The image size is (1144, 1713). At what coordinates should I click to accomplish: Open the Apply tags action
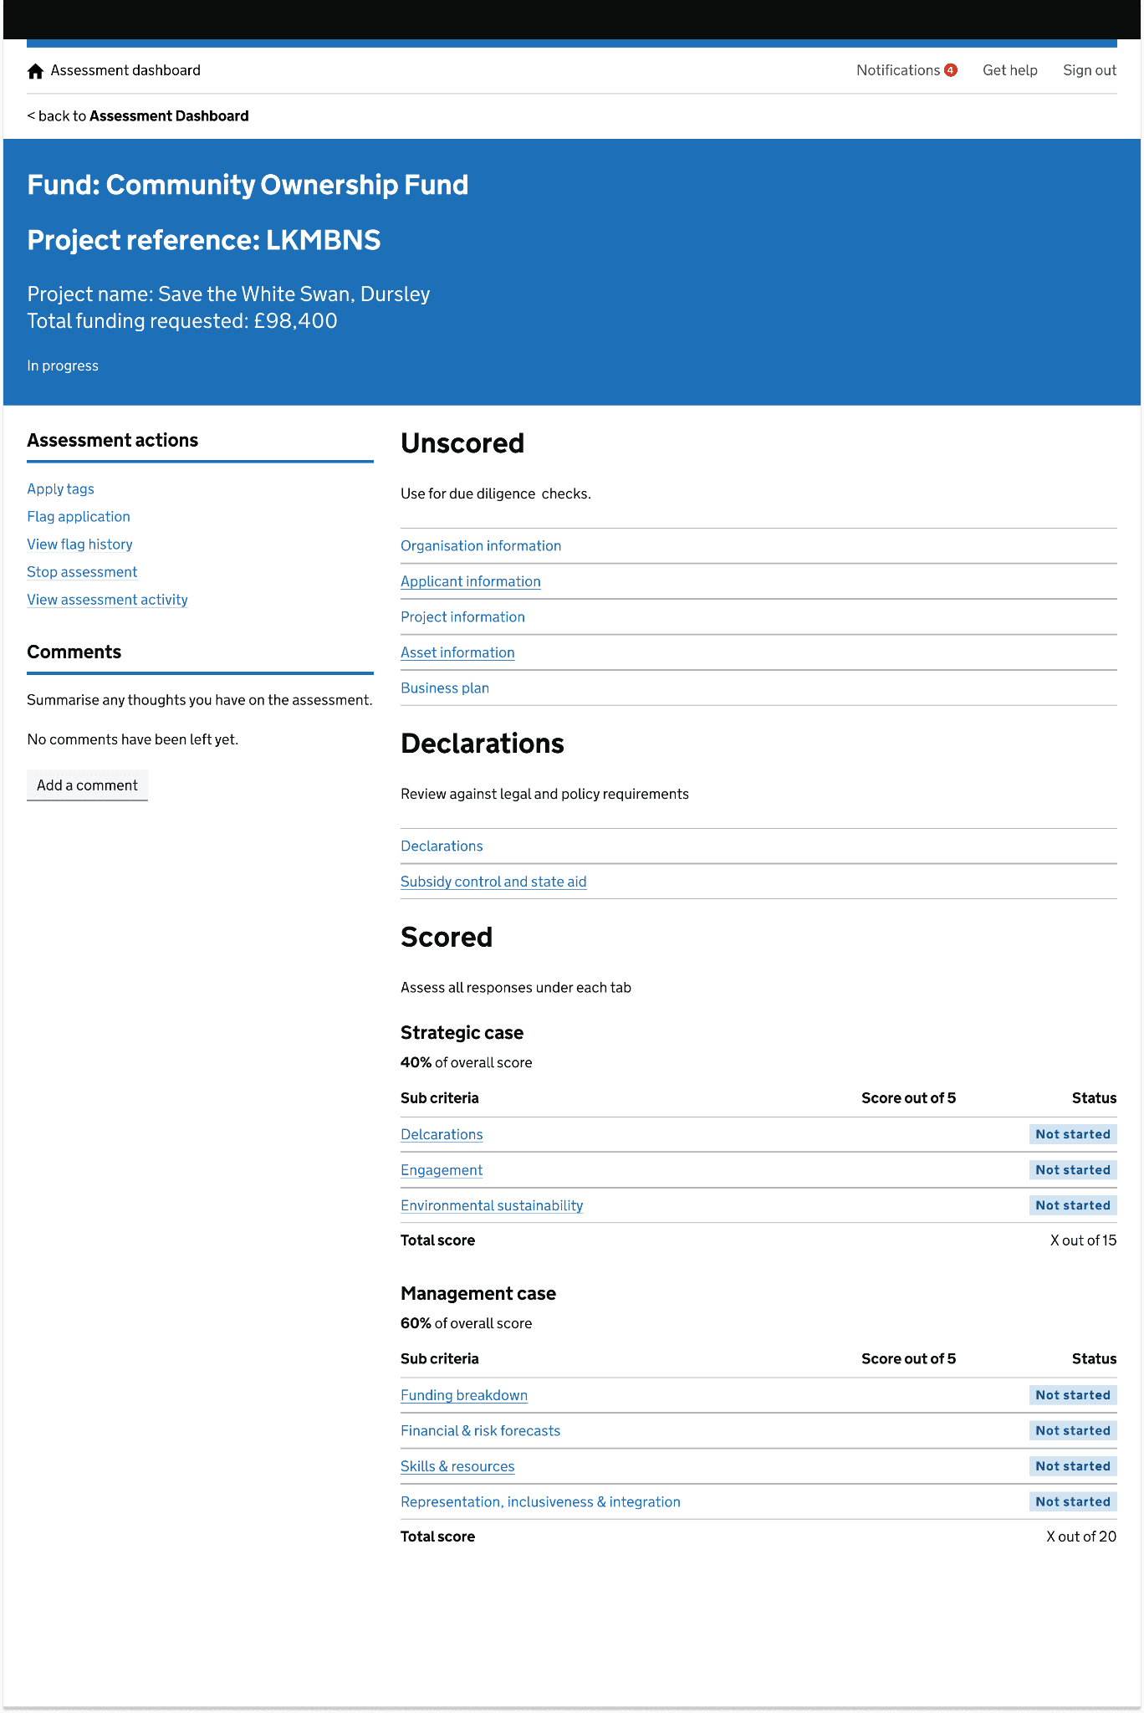point(60,488)
